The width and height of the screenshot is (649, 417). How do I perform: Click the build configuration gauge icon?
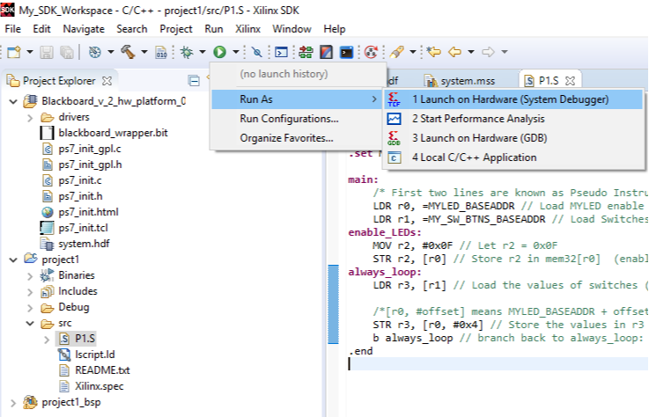pyautogui.click(x=95, y=52)
